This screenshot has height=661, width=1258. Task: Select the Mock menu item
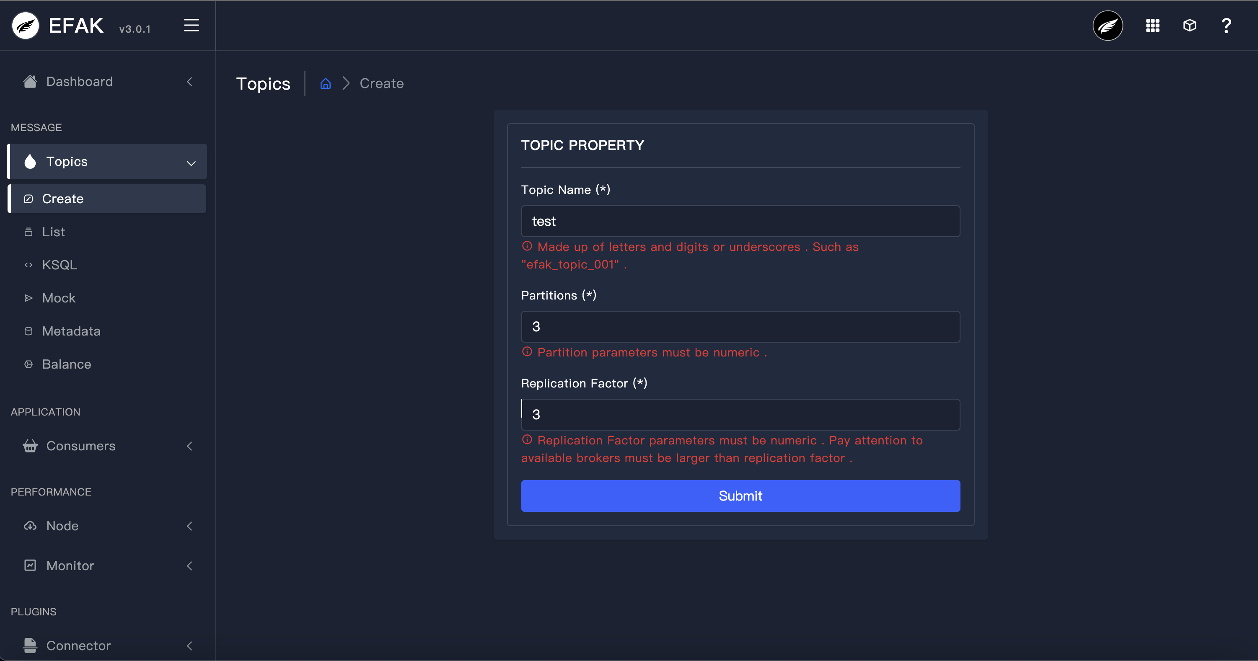click(59, 298)
